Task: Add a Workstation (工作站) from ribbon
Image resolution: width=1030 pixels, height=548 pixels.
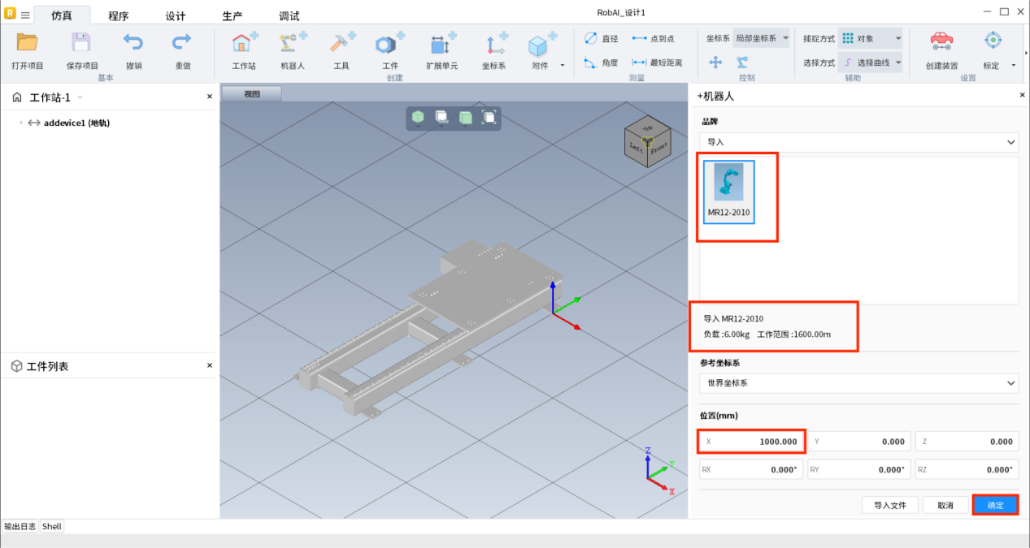Action: (x=244, y=45)
